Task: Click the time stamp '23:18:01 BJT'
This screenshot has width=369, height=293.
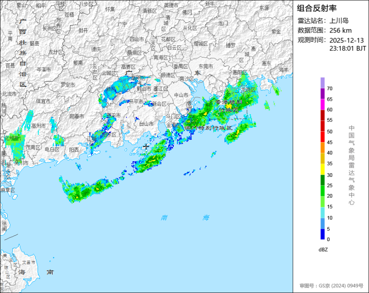Action: click(348, 48)
